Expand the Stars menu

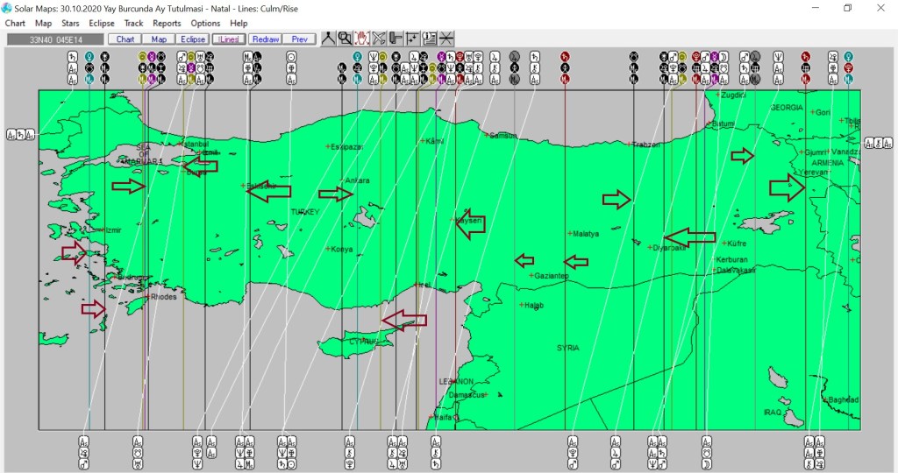(x=70, y=24)
